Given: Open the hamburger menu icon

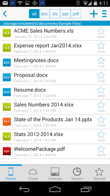Looking at the screenshot, I should 104,14.
